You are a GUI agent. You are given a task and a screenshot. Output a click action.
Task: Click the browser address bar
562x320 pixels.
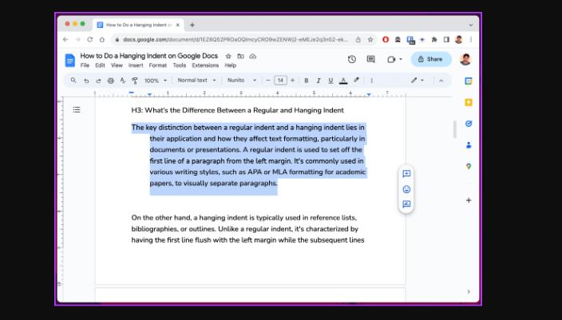(235, 40)
